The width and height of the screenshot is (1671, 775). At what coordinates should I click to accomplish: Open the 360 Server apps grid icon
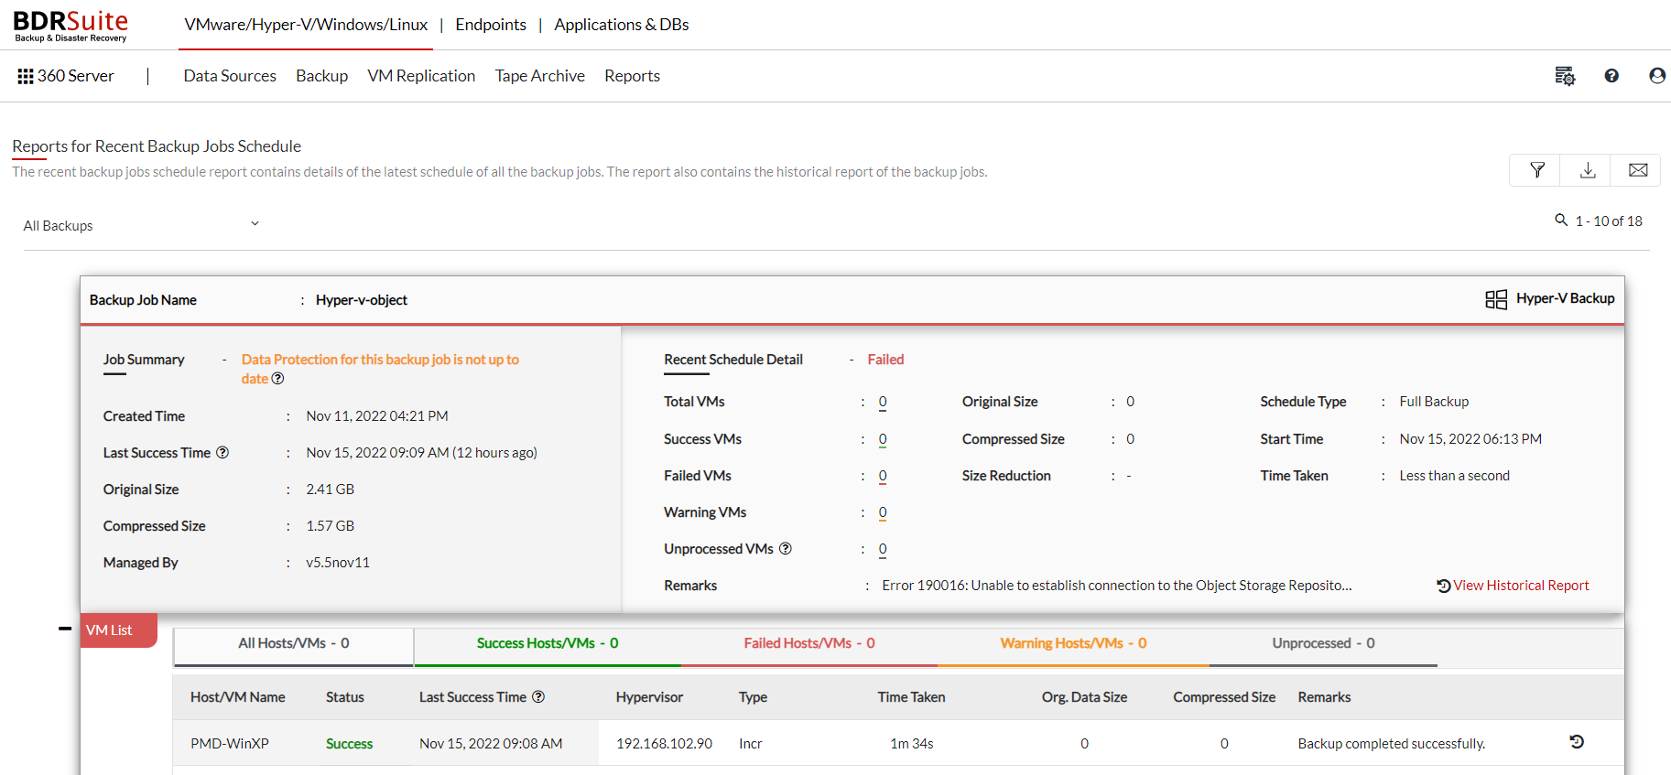pyautogui.click(x=26, y=76)
